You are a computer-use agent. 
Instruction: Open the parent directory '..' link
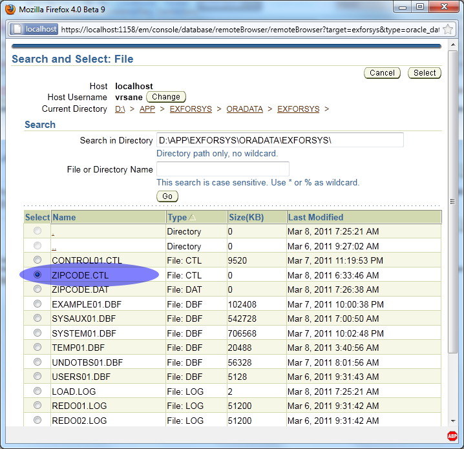click(x=54, y=246)
